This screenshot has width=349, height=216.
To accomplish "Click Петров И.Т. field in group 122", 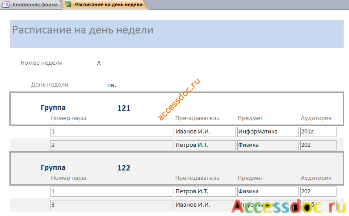I will click(x=205, y=191).
